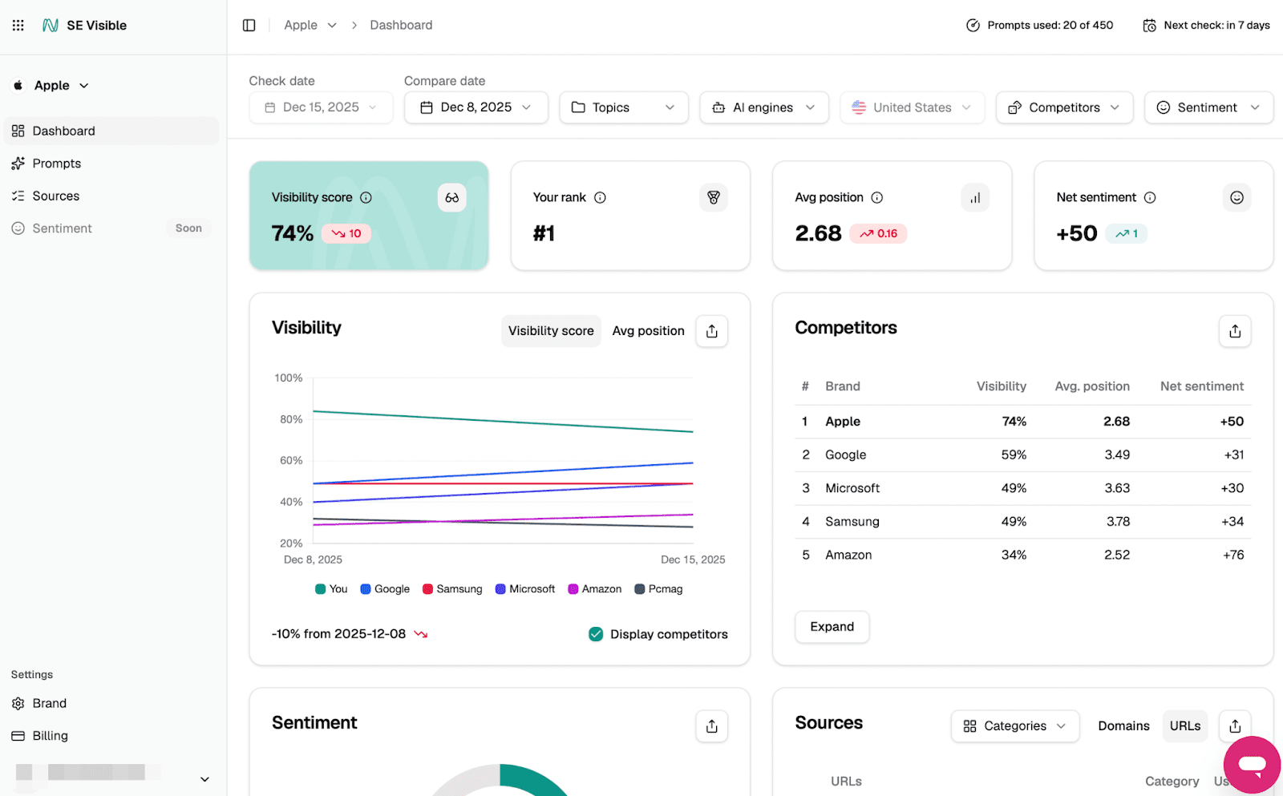The image size is (1283, 796).
Task: Open the app launcher grid icon
Action: (18, 25)
